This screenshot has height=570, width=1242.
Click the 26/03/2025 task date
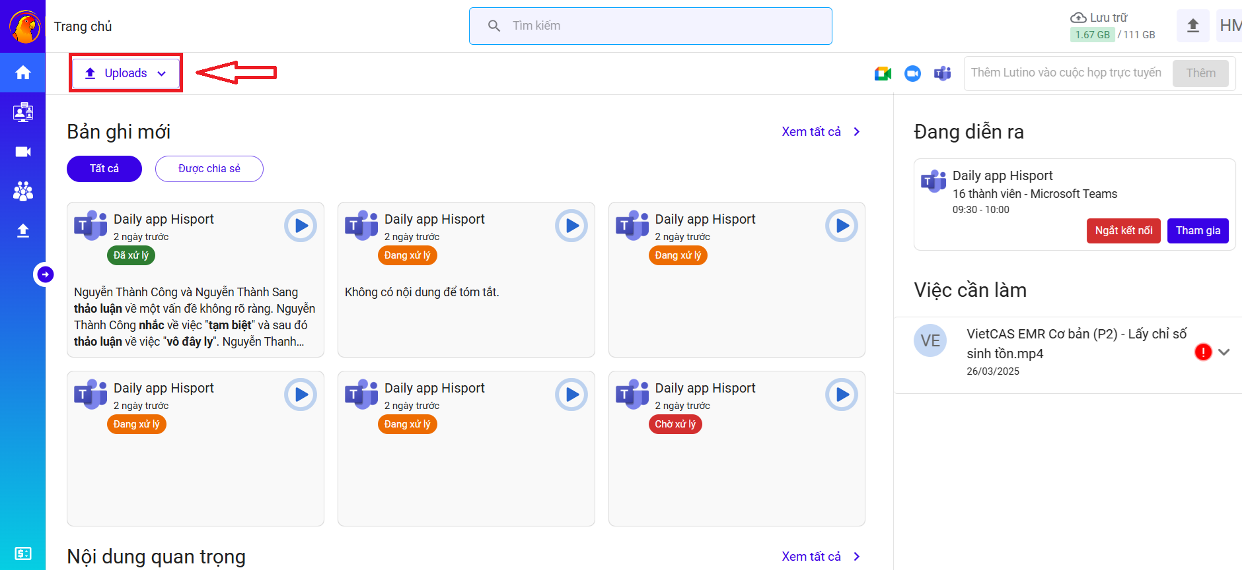pyautogui.click(x=993, y=371)
